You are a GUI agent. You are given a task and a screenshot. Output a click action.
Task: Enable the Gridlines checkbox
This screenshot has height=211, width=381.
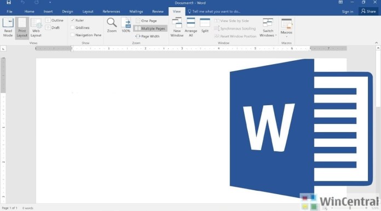[x=72, y=28]
